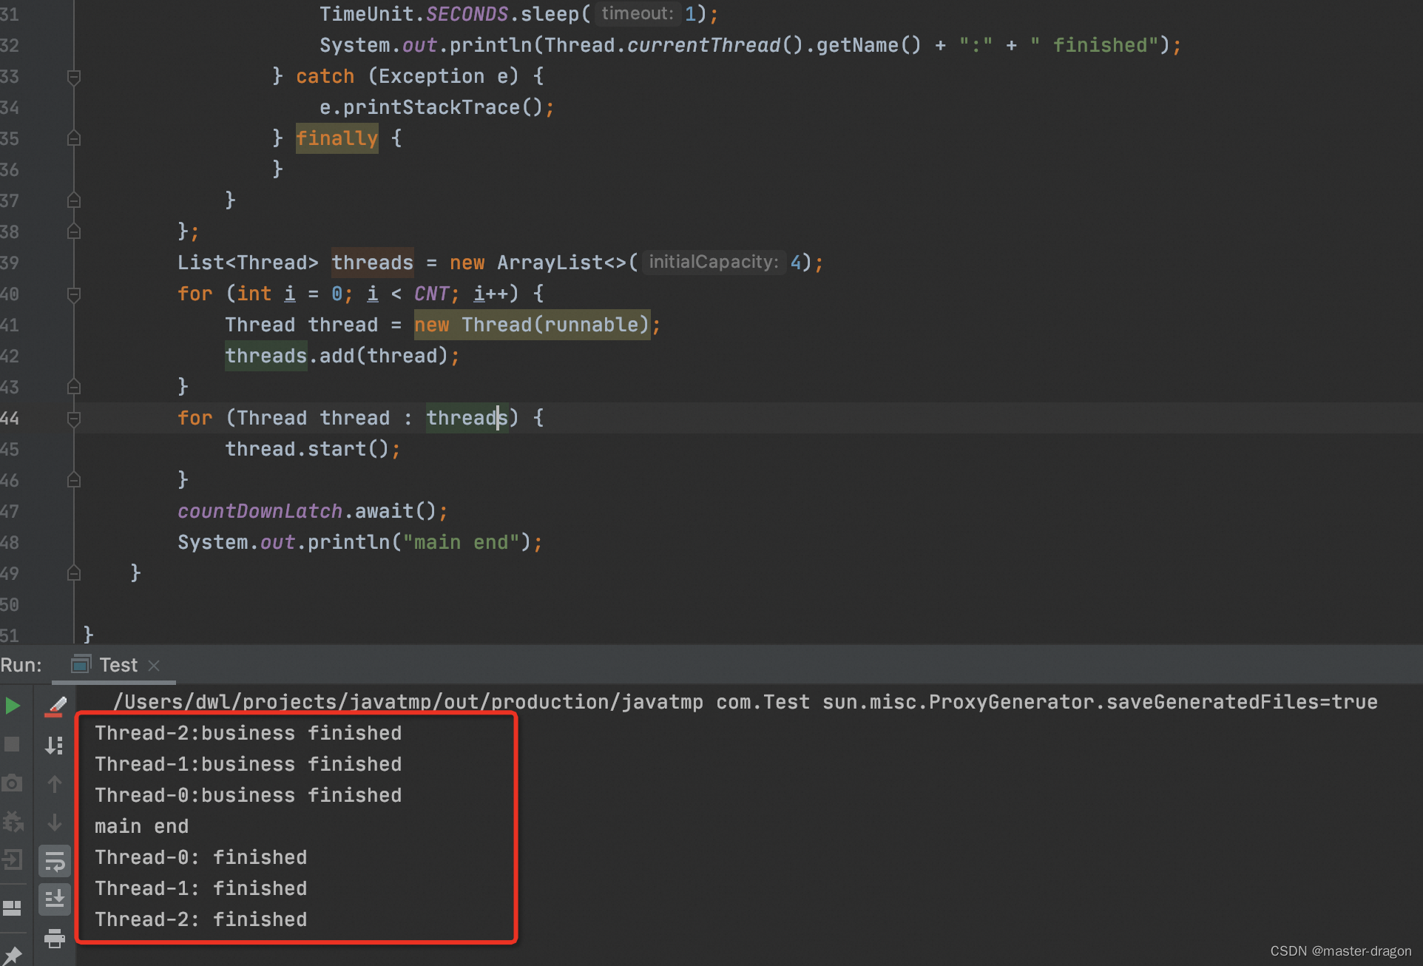Clear console output with eraser icon
This screenshot has width=1423, height=966.
tap(55, 706)
